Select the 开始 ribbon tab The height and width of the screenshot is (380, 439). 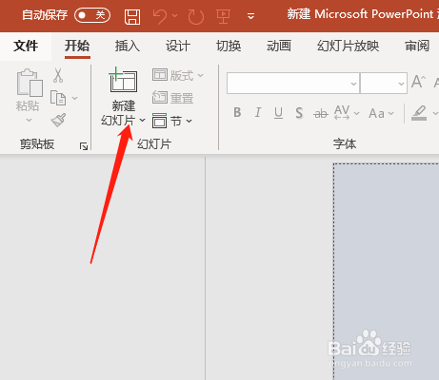click(77, 46)
